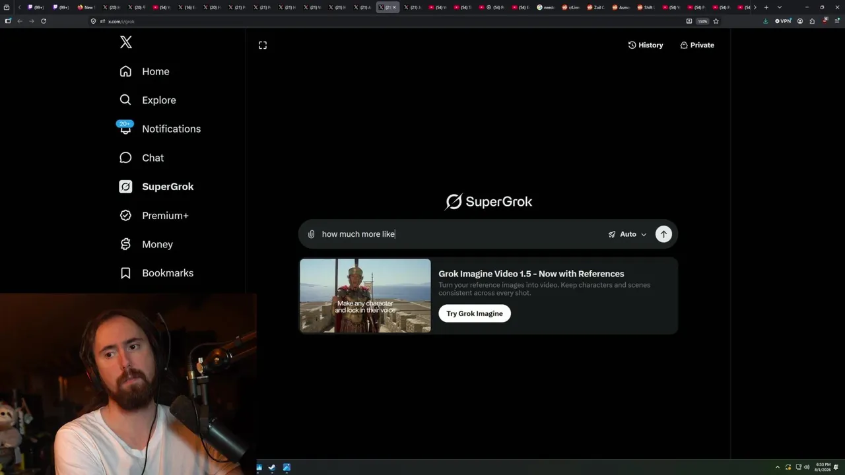845x475 pixels.
Task: Open the browser extensions icon
Action: tap(813, 21)
